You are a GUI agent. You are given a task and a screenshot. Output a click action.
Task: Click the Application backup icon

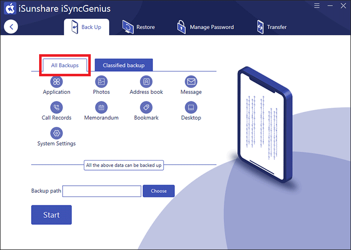[x=56, y=82]
